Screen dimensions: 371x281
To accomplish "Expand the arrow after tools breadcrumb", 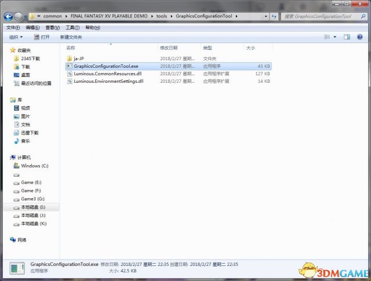I will pos(172,16).
